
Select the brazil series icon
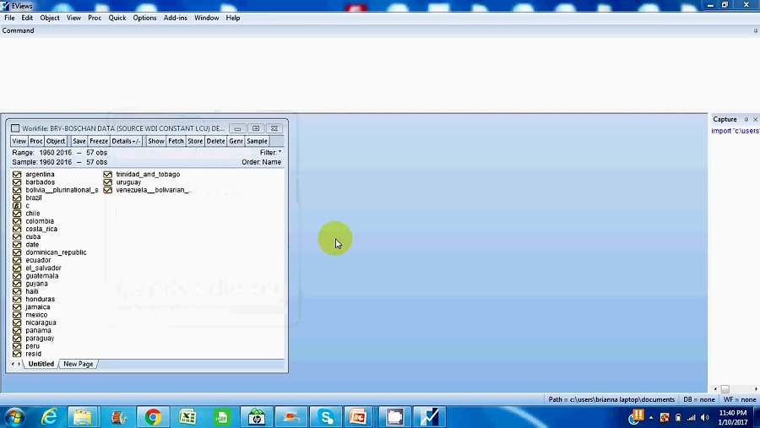pyautogui.click(x=17, y=198)
